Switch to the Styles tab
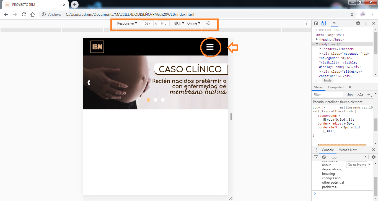 click(x=318, y=87)
